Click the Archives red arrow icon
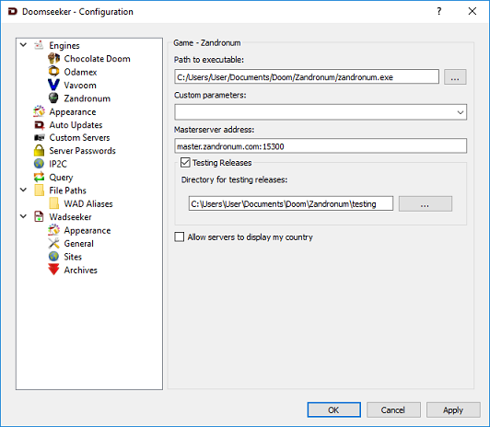This screenshot has height=427, width=490. (53, 270)
